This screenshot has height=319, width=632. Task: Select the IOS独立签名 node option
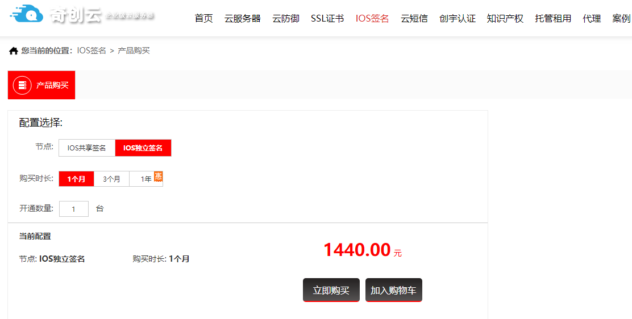coord(143,148)
